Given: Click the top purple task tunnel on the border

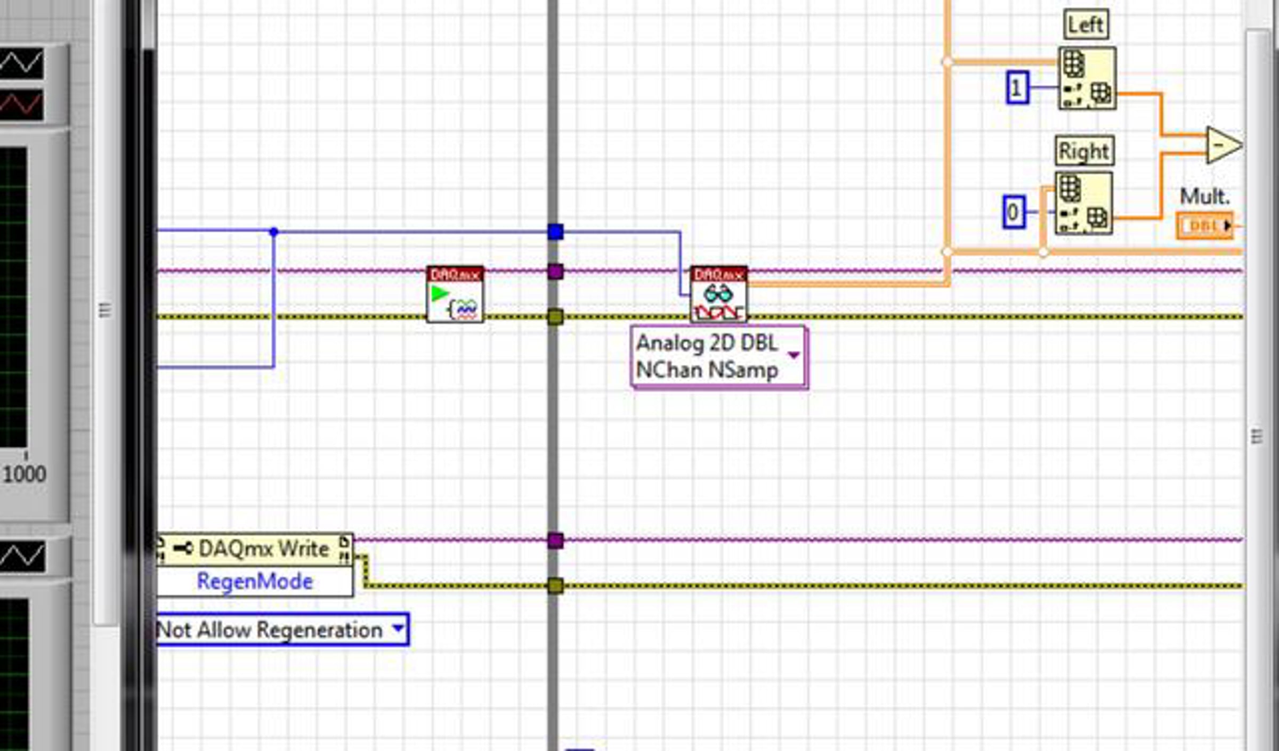Looking at the screenshot, I should click(x=555, y=272).
